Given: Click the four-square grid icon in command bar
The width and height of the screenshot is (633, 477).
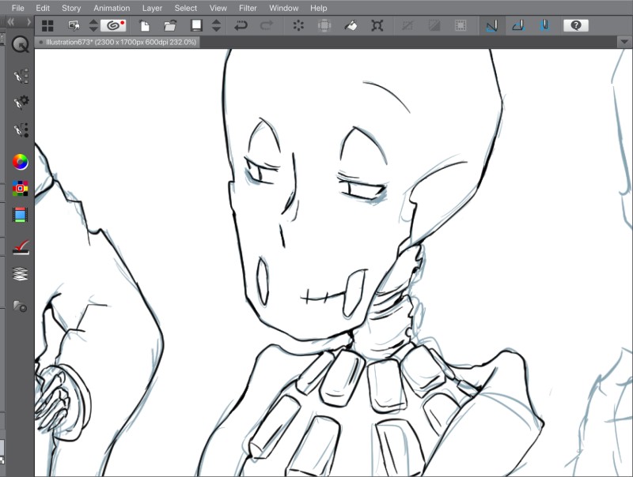Looking at the screenshot, I should point(47,26).
